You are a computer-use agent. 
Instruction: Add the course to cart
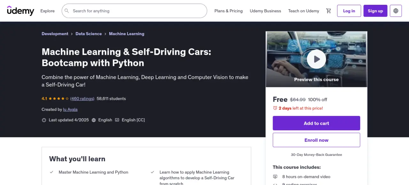click(316, 123)
